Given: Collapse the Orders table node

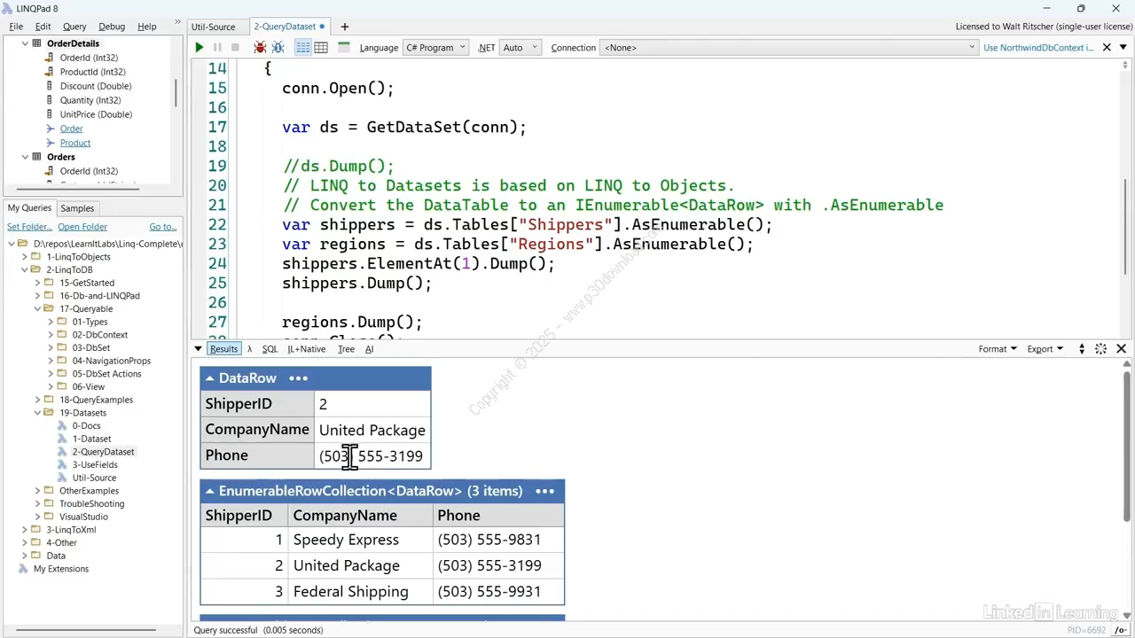Looking at the screenshot, I should [x=25, y=157].
